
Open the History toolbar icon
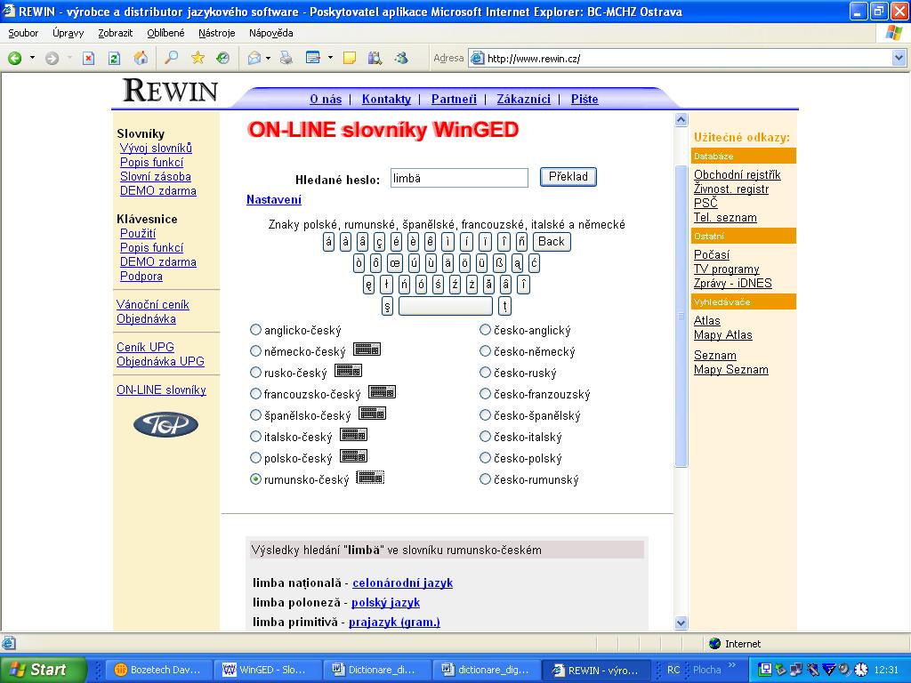click(223, 58)
